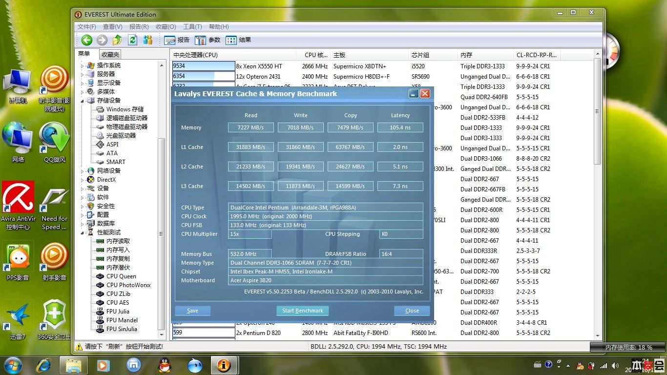Open the 查看(V) menu
Viewport: 667px width, 375px height.
113,27
